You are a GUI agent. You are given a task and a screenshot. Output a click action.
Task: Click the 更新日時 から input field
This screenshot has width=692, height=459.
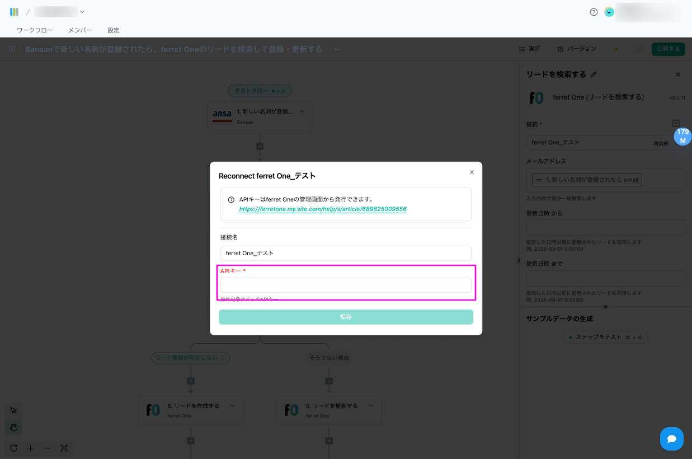tap(605, 228)
